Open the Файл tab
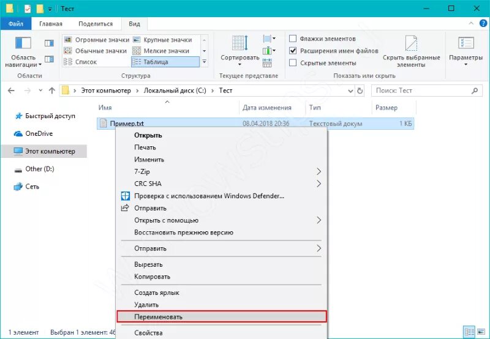 click(x=16, y=24)
